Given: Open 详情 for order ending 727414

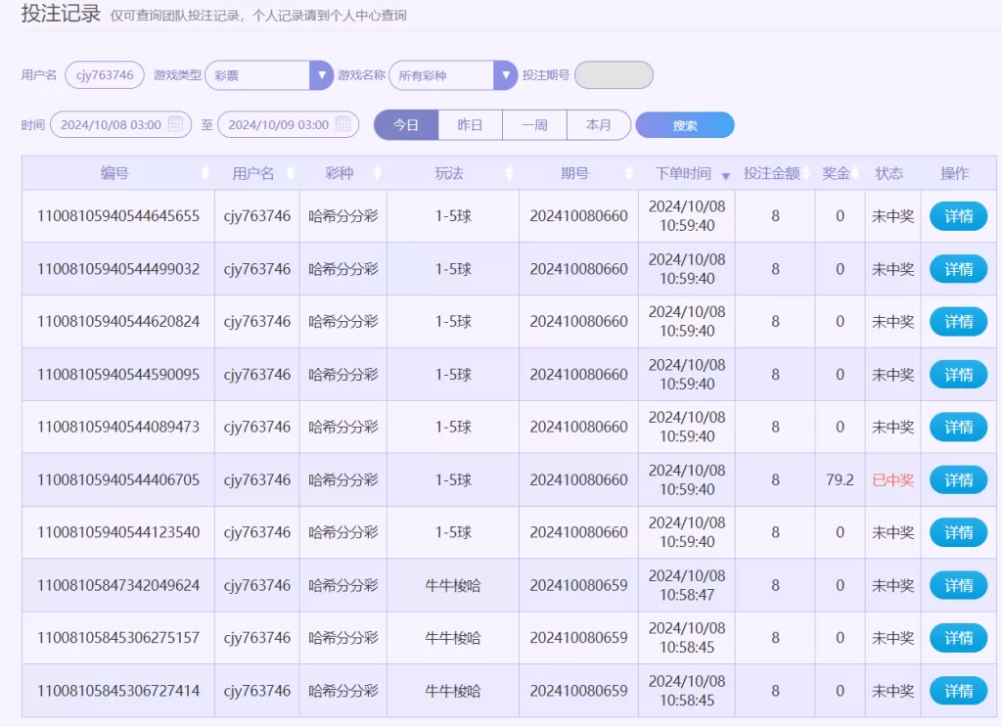Looking at the screenshot, I should coord(959,691).
